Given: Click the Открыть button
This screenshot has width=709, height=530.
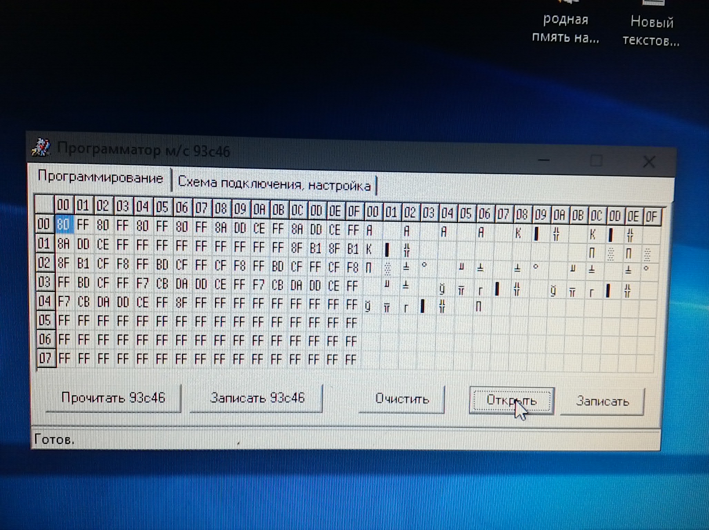Looking at the screenshot, I should (x=511, y=401).
